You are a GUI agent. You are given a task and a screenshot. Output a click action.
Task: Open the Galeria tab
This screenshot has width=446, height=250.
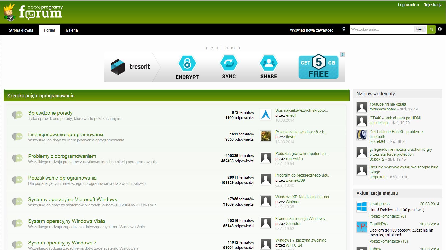point(72,30)
